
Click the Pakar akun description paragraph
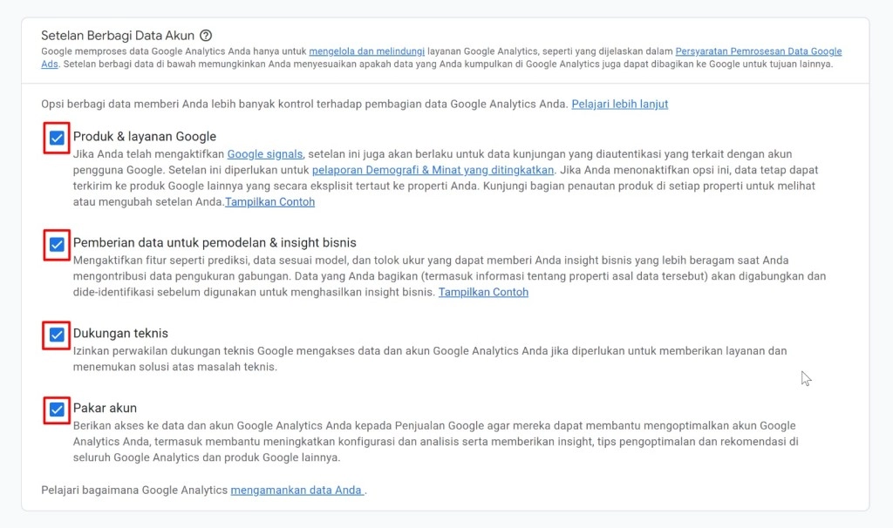coord(434,442)
